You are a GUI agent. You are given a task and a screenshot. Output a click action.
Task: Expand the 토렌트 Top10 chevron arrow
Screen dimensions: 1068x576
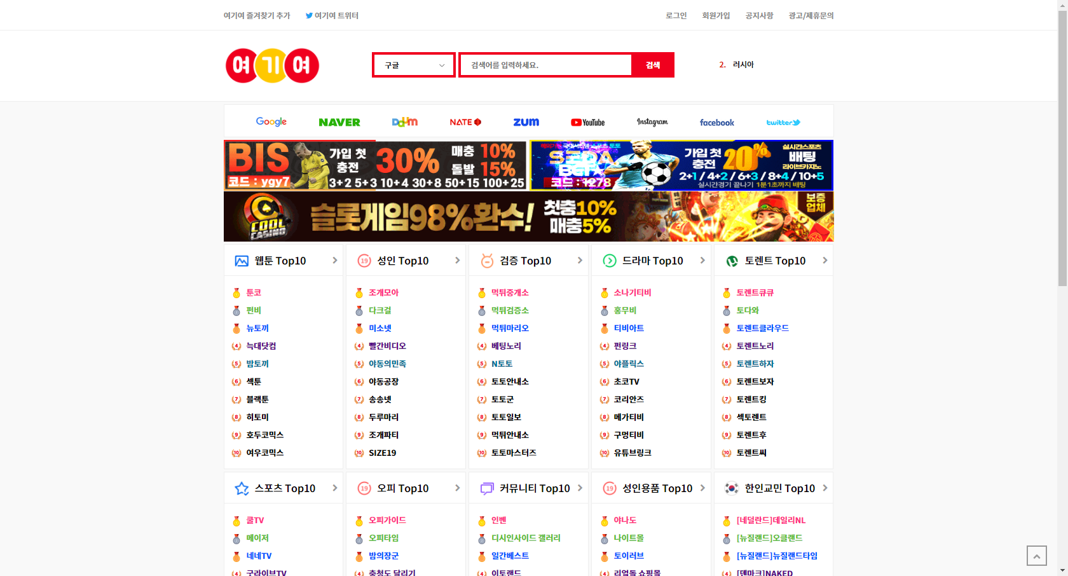825,260
